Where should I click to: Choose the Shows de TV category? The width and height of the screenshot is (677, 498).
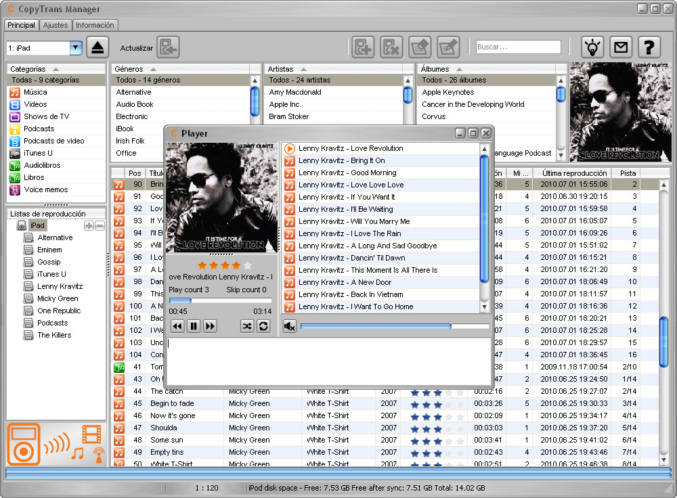[46, 116]
